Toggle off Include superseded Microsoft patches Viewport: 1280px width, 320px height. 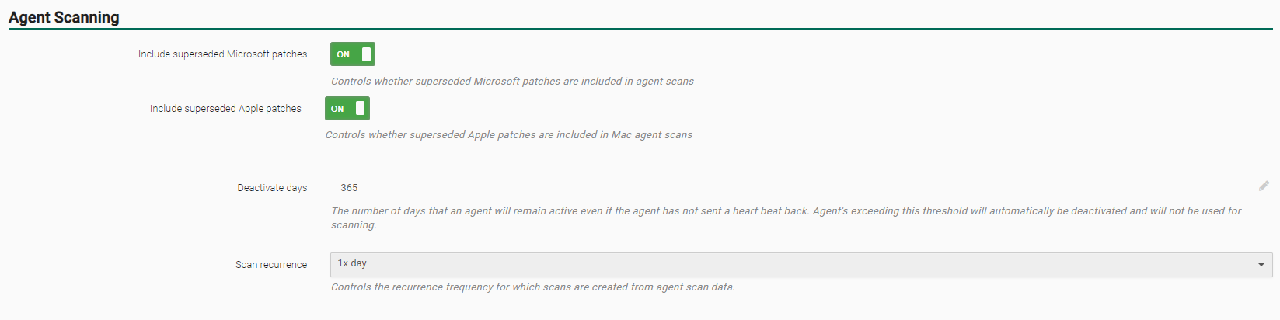tap(353, 54)
